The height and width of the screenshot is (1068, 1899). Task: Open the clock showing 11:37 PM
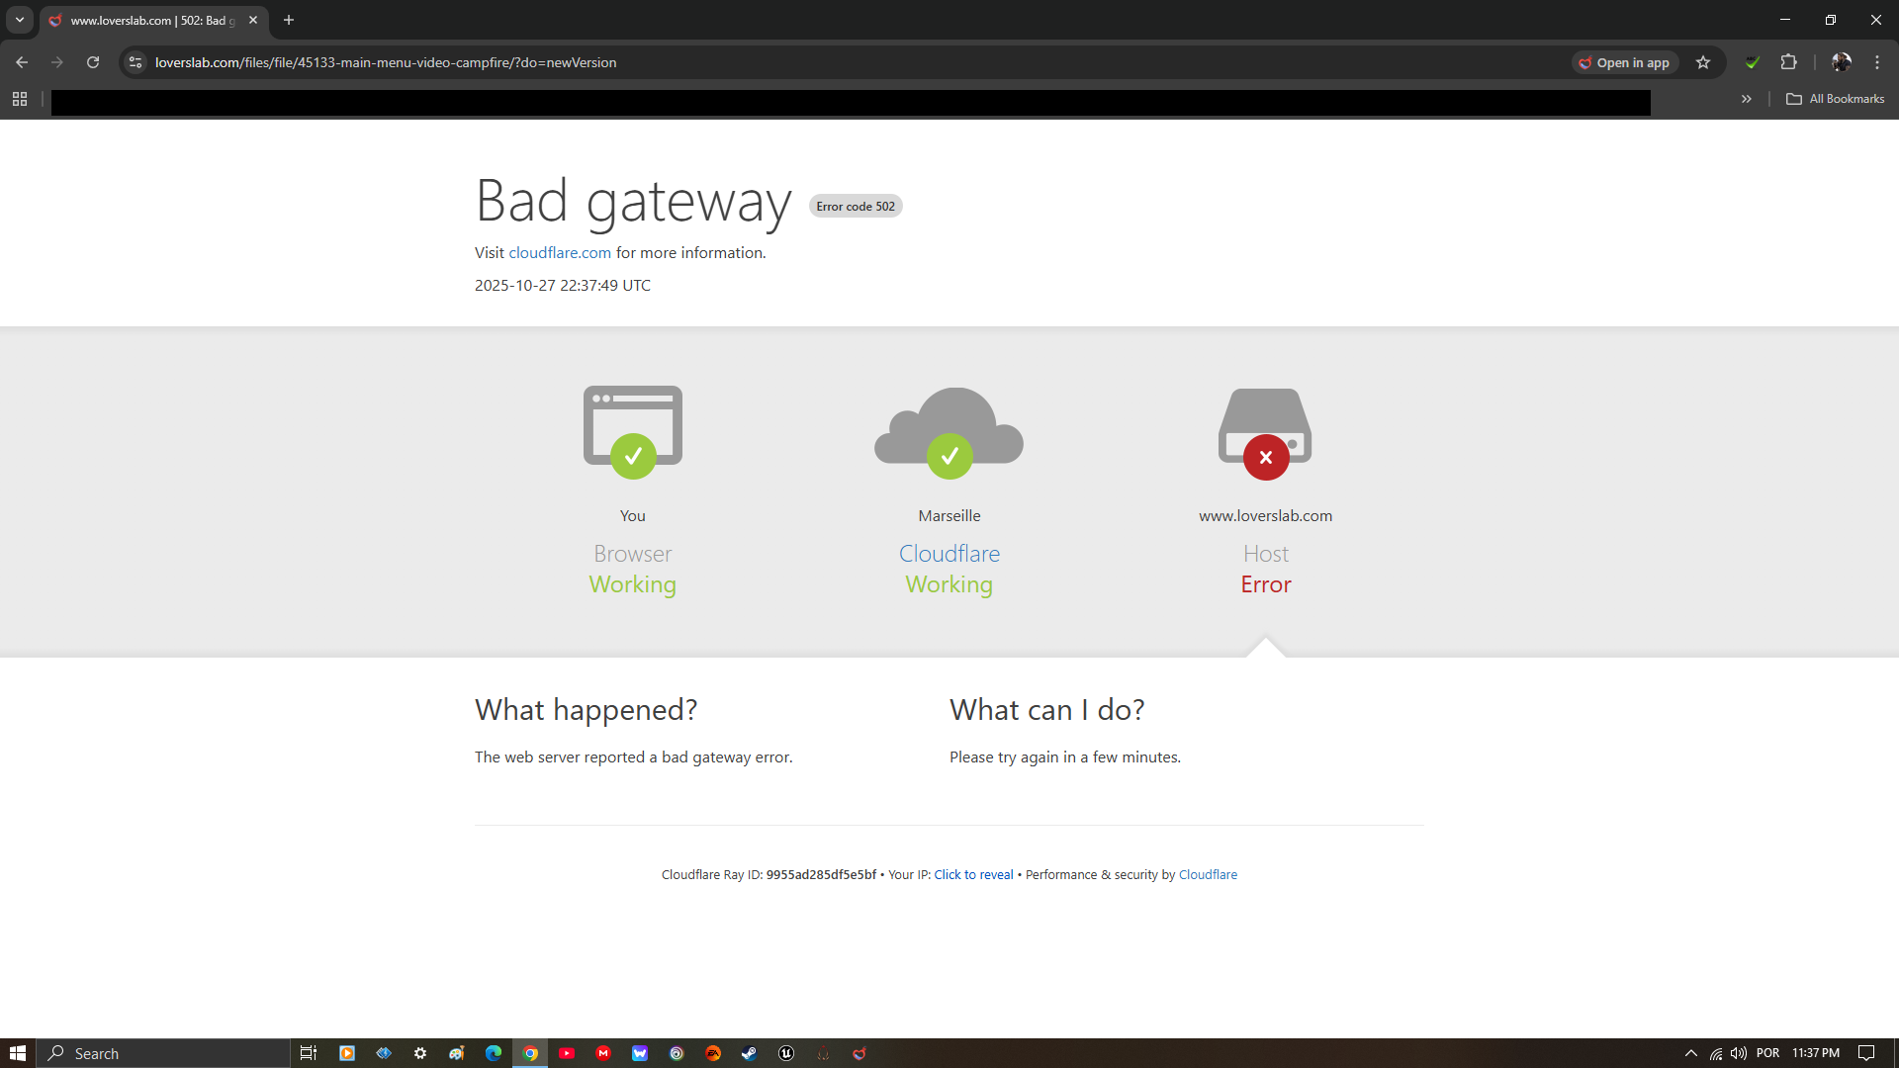[1816, 1053]
